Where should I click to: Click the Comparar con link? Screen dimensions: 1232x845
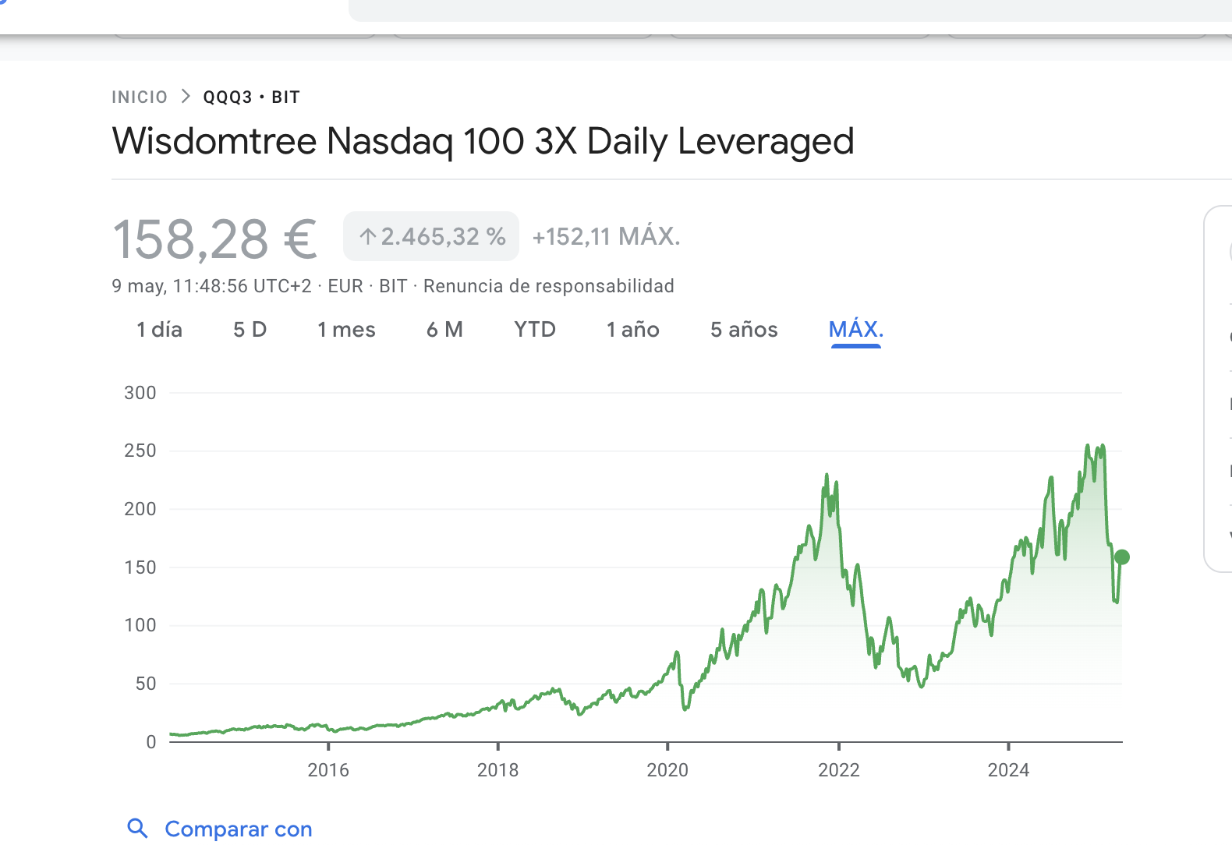pyautogui.click(x=239, y=829)
